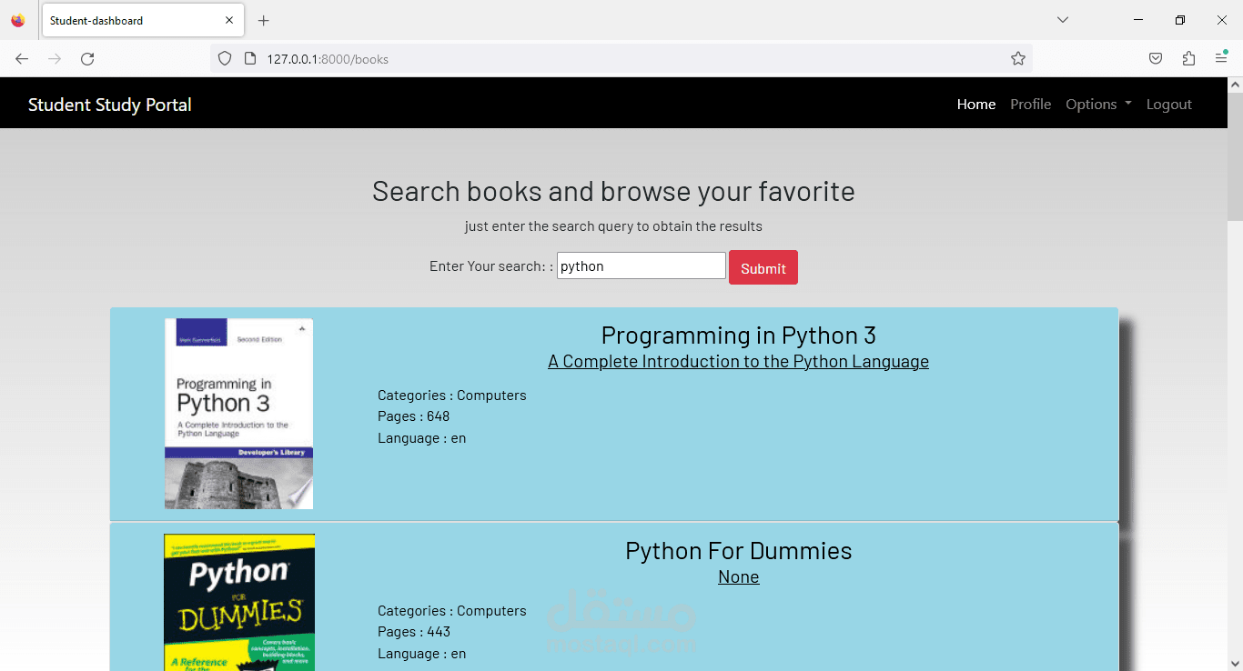The image size is (1243, 671).
Task: Open a new browser tab
Action: [264, 21]
